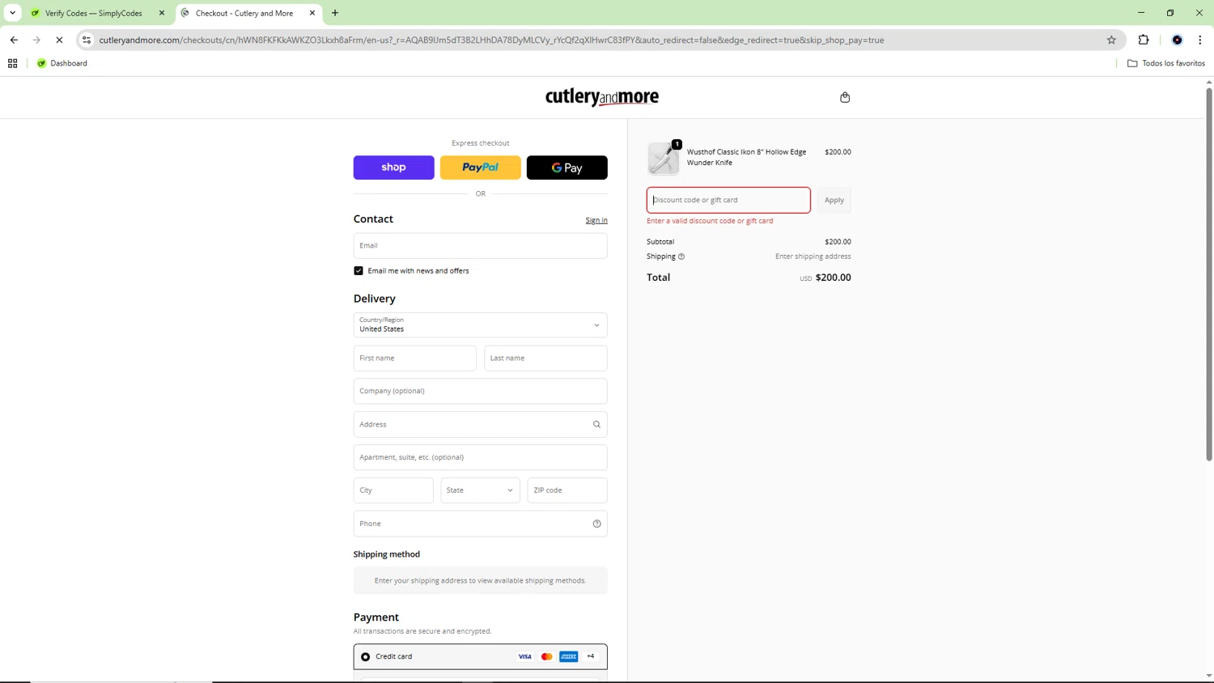Apply the discount code
Viewport: 1214px width, 683px height.
click(x=834, y=200)
